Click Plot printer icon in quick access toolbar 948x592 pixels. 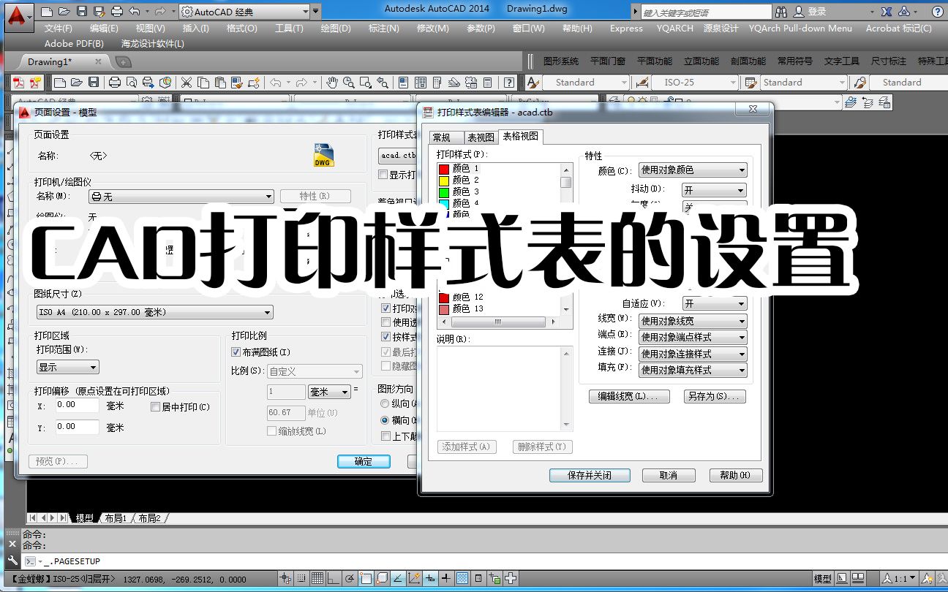117,12
